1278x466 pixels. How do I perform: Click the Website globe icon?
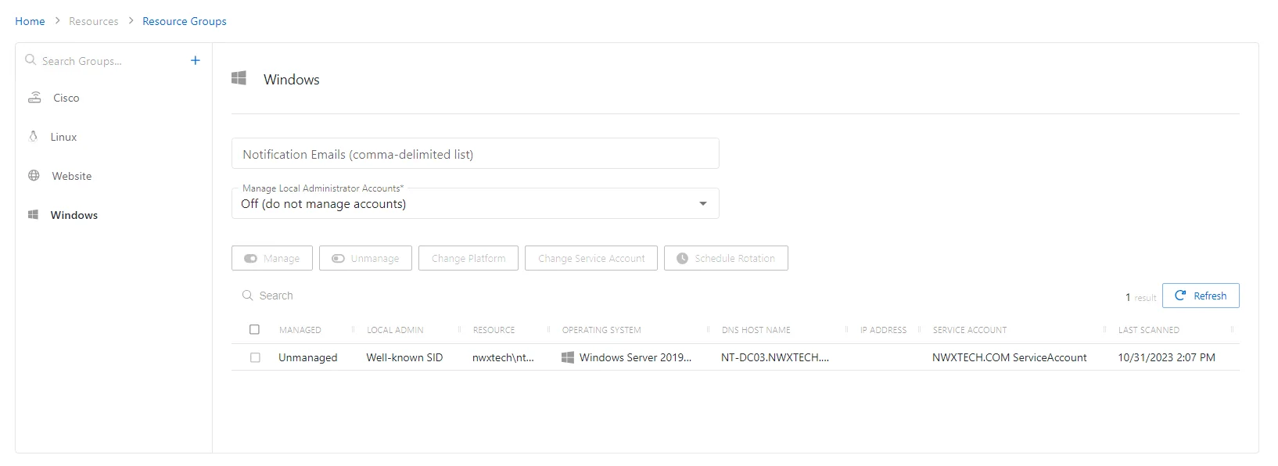(x=34, y=176)
